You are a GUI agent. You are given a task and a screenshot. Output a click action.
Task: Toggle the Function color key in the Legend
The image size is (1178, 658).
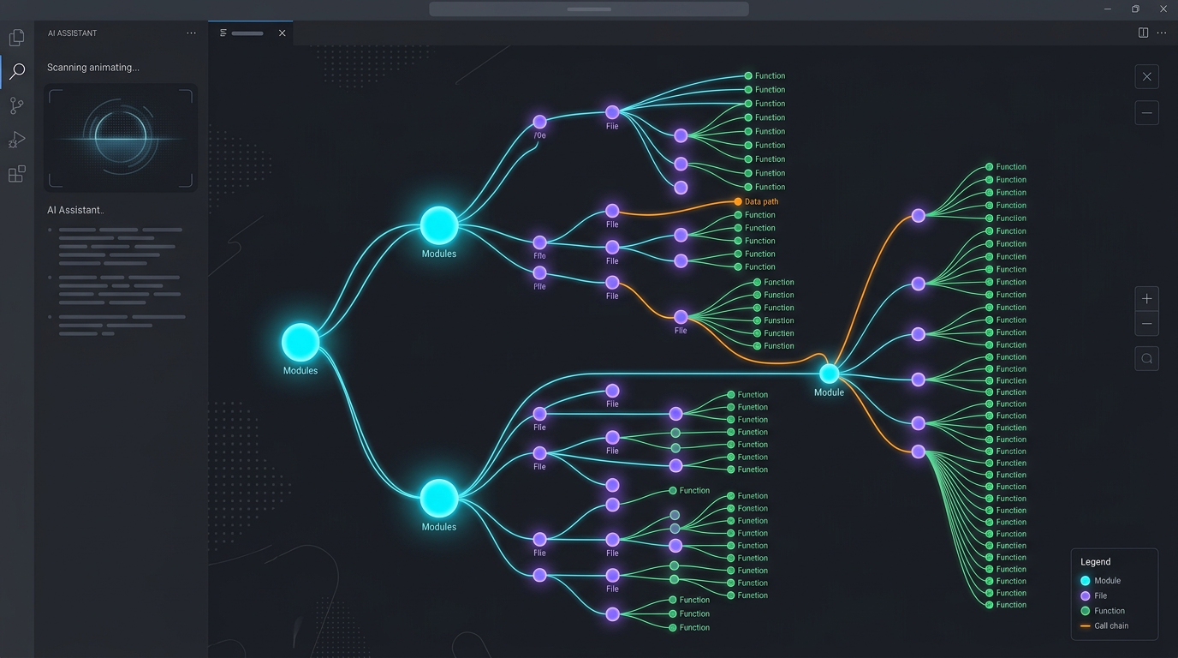(1085, 610)
